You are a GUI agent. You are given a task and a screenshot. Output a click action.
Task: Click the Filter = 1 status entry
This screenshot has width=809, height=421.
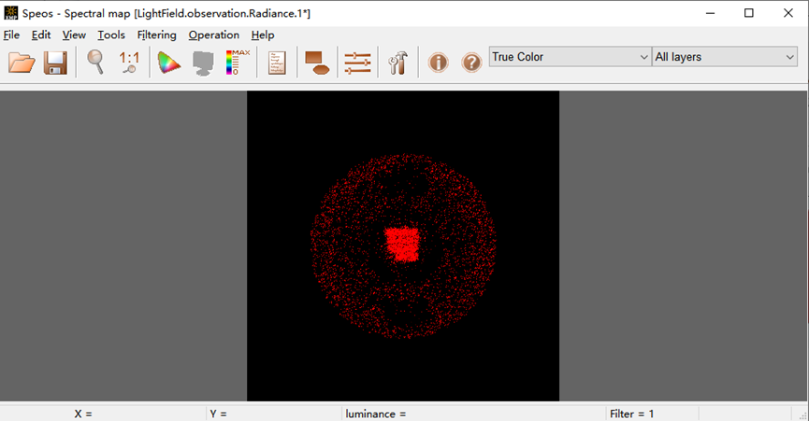pos(631,414)
